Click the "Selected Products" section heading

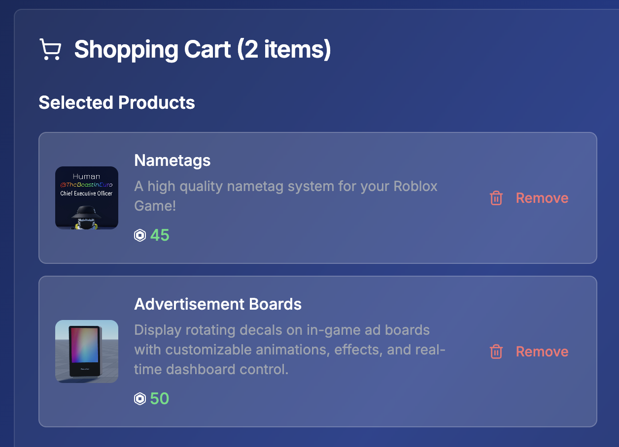pyautogui.click(x=117, y=102)
